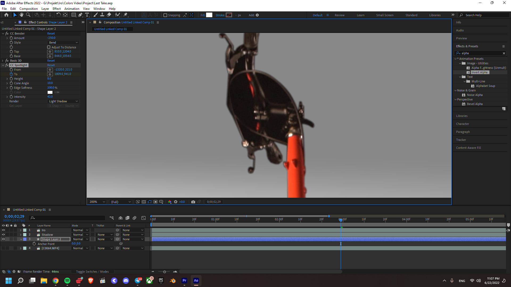Click the CC Spotlight white color swatch
Viewport: 511px width, 287px height.
(x=50, y=92)
